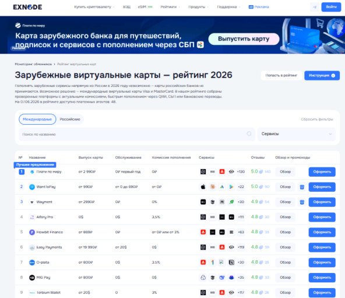Sort by Комиссия пополнения column header

click(x=171, y=157)
